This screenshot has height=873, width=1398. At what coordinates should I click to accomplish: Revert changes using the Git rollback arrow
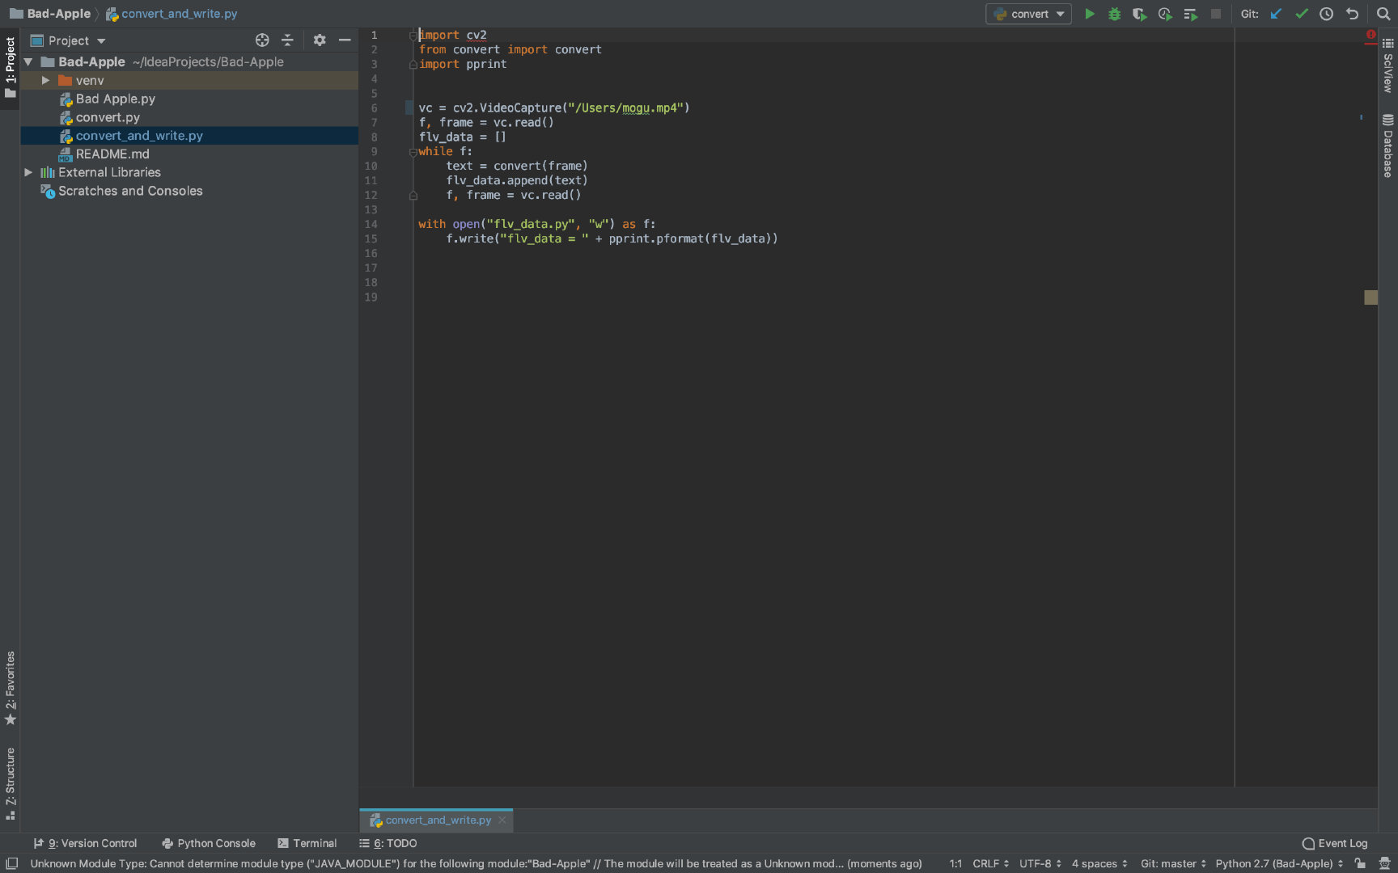1352,14
